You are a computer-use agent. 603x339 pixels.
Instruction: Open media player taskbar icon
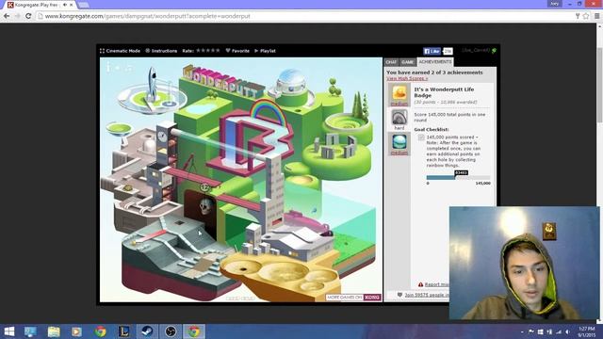(x=76, y=331)
